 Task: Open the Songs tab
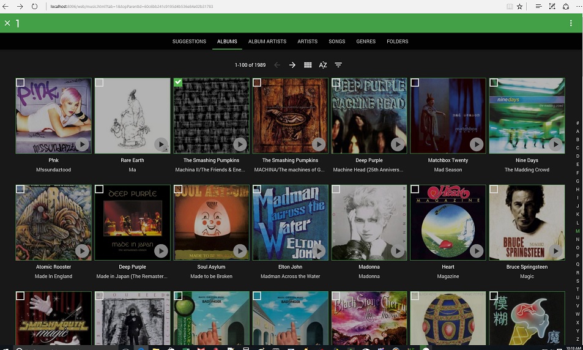coord(337,41)
